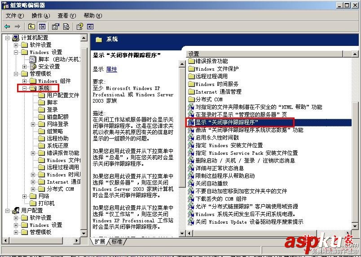Expand the 错误报告功能 tree node
Image resolution: width=361 pixels, height=257 pixels.
coord(33,153)
